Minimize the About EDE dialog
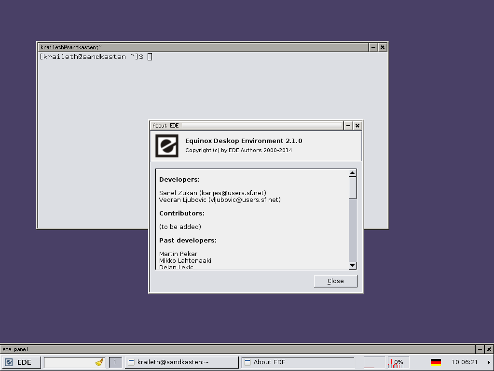Image resolution: width=494 pixels, height=371 pixels. click(x=348, y=126)
